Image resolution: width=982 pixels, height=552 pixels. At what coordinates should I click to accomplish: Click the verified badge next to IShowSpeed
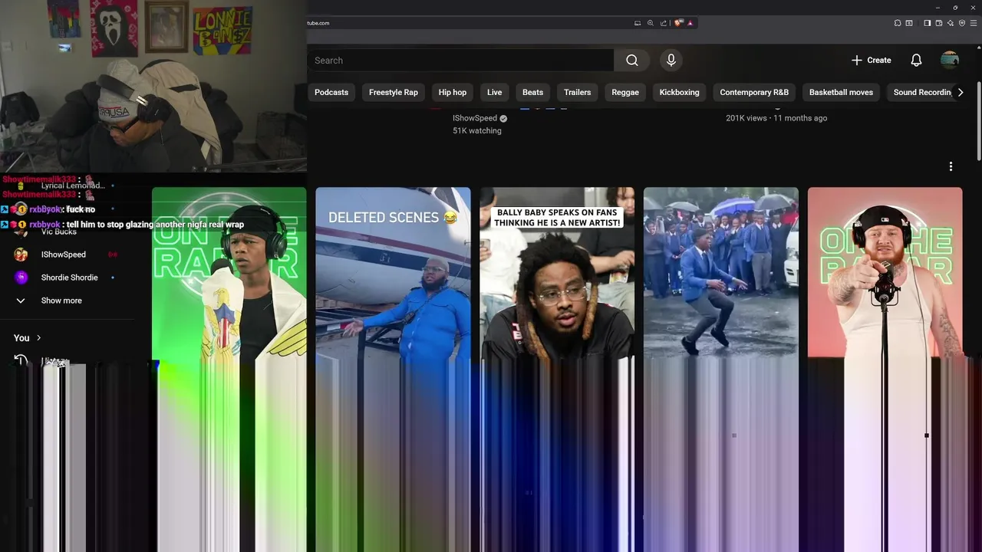coord(503,119)
